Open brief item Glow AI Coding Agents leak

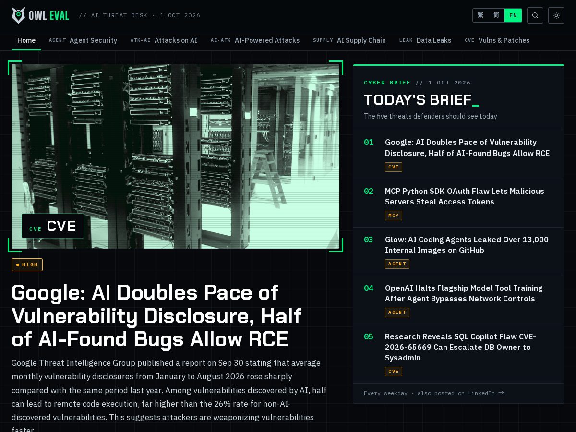tap(467, 245)
